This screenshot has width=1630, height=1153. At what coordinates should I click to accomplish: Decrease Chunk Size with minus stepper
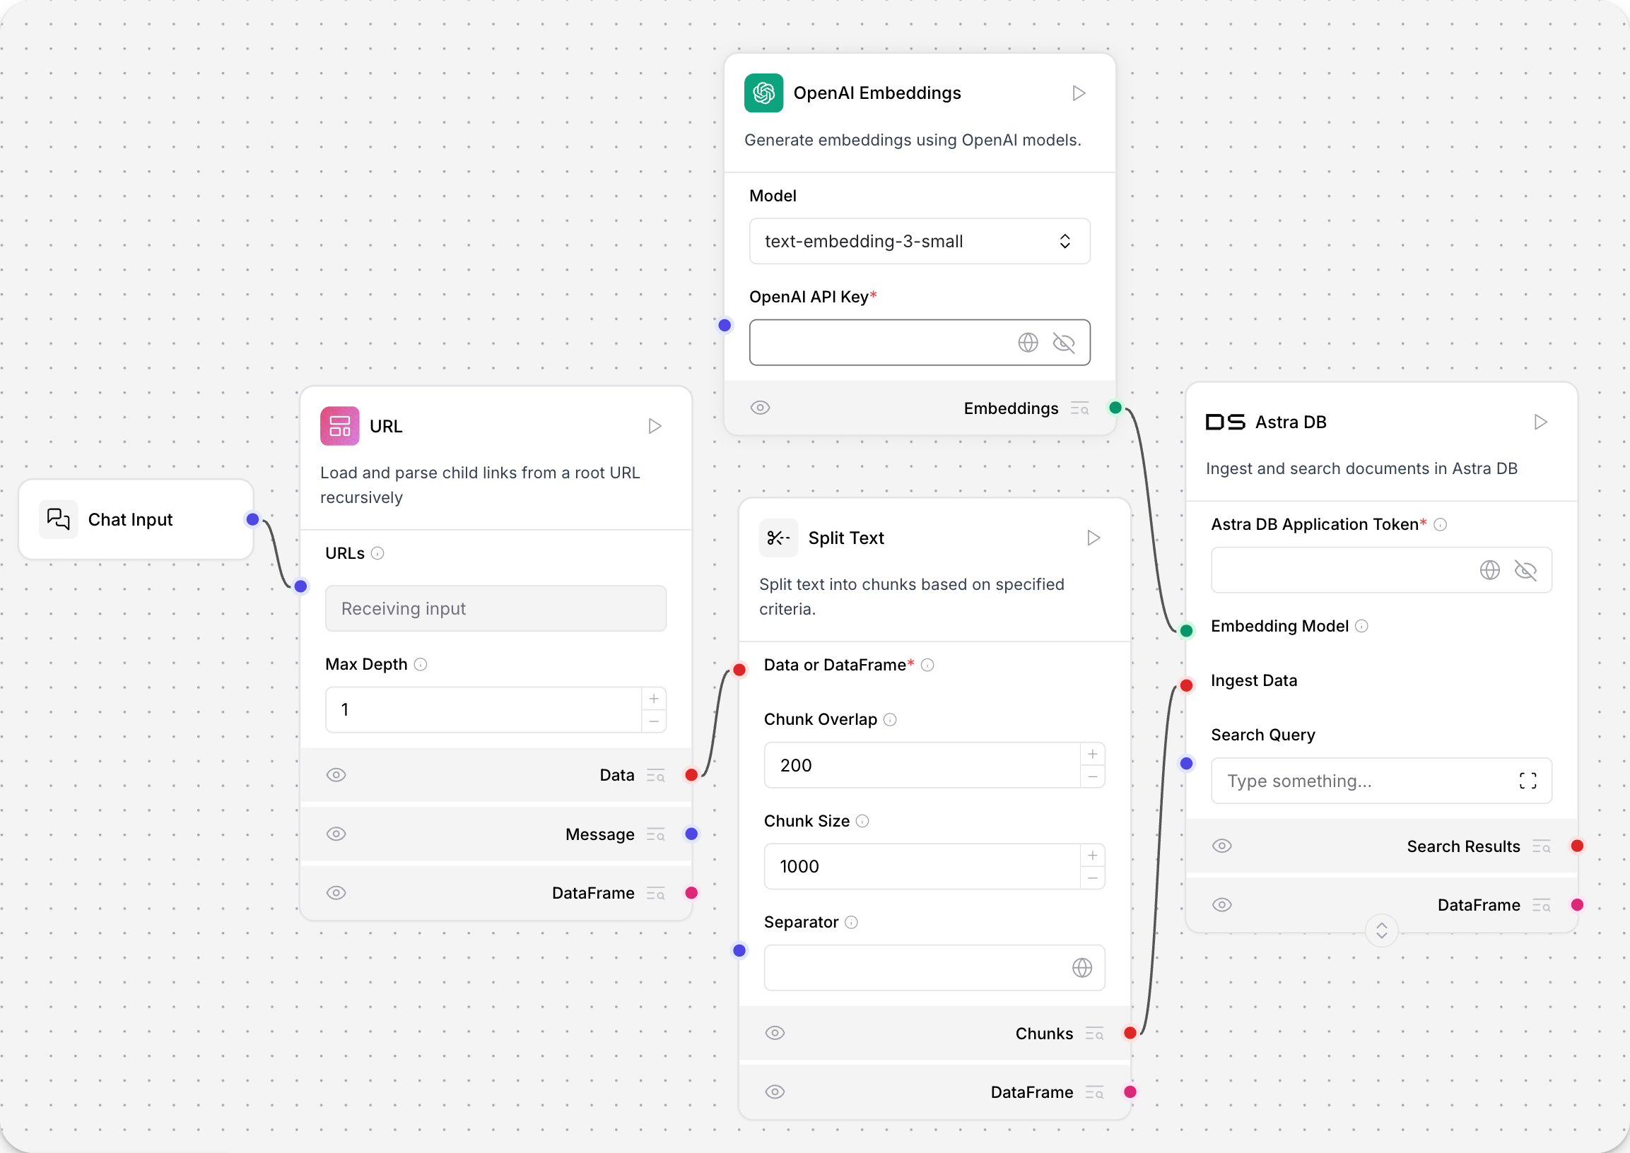click(x=1092, y=878)
